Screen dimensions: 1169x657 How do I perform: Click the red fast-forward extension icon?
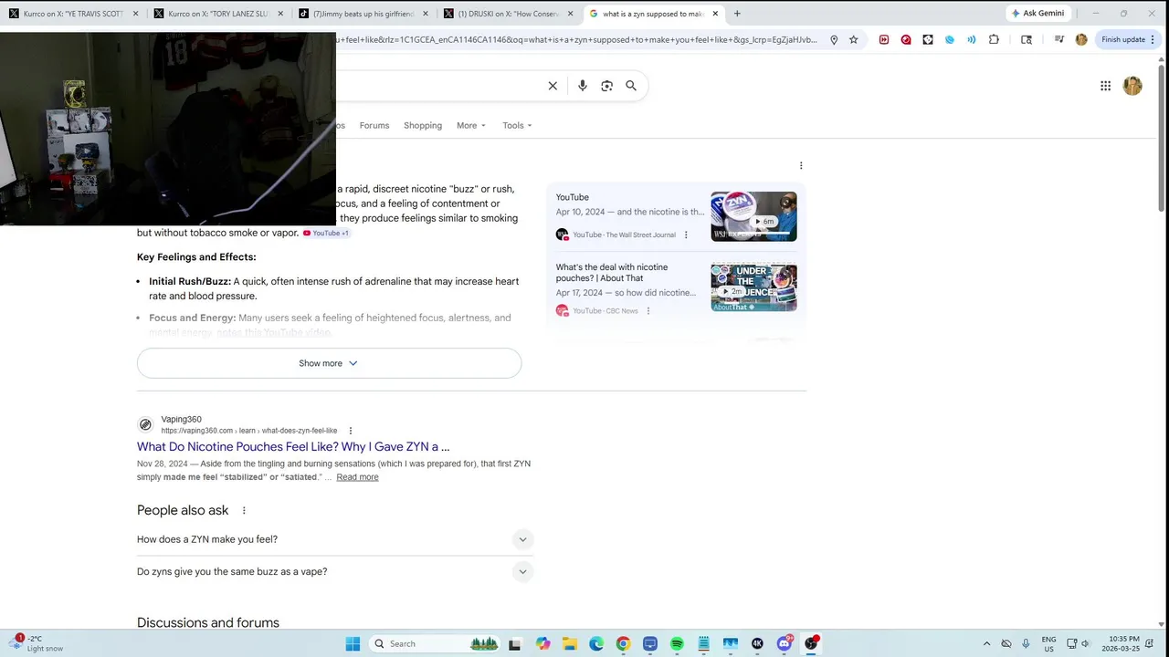coord(884,39)
